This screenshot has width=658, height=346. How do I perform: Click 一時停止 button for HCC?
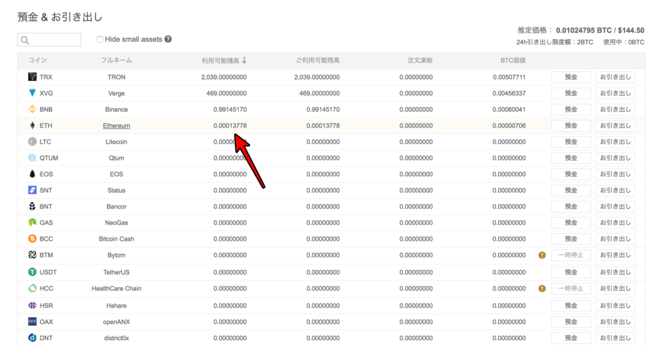[x=571, y=288]
